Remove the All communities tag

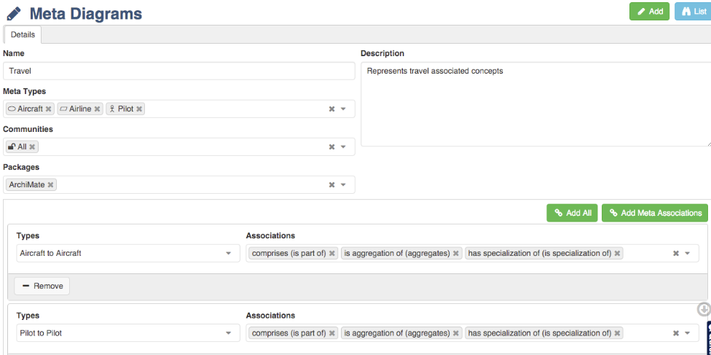[x=33, y=147]
